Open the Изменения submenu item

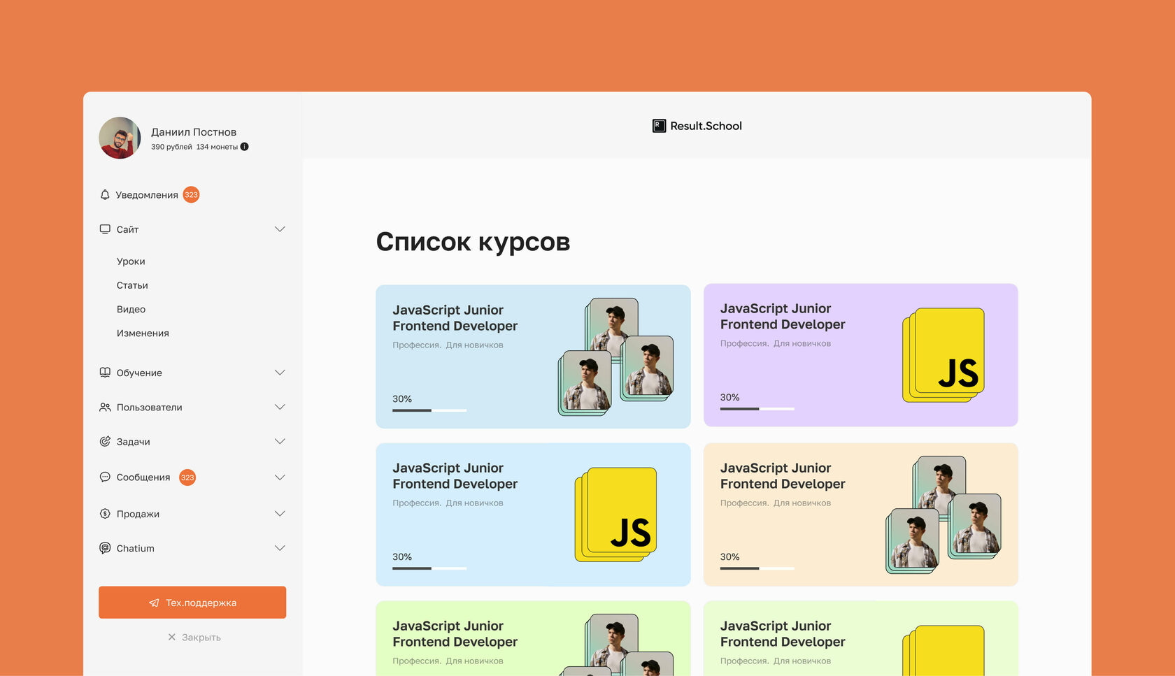tap(143, 333)
